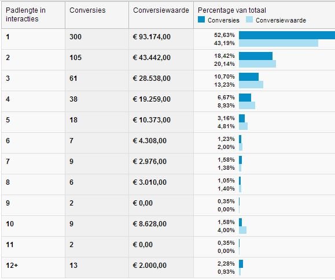The image size is (335, 280).
Task: Click the 13,23% light blue bar
Action: tap(251, 85)
